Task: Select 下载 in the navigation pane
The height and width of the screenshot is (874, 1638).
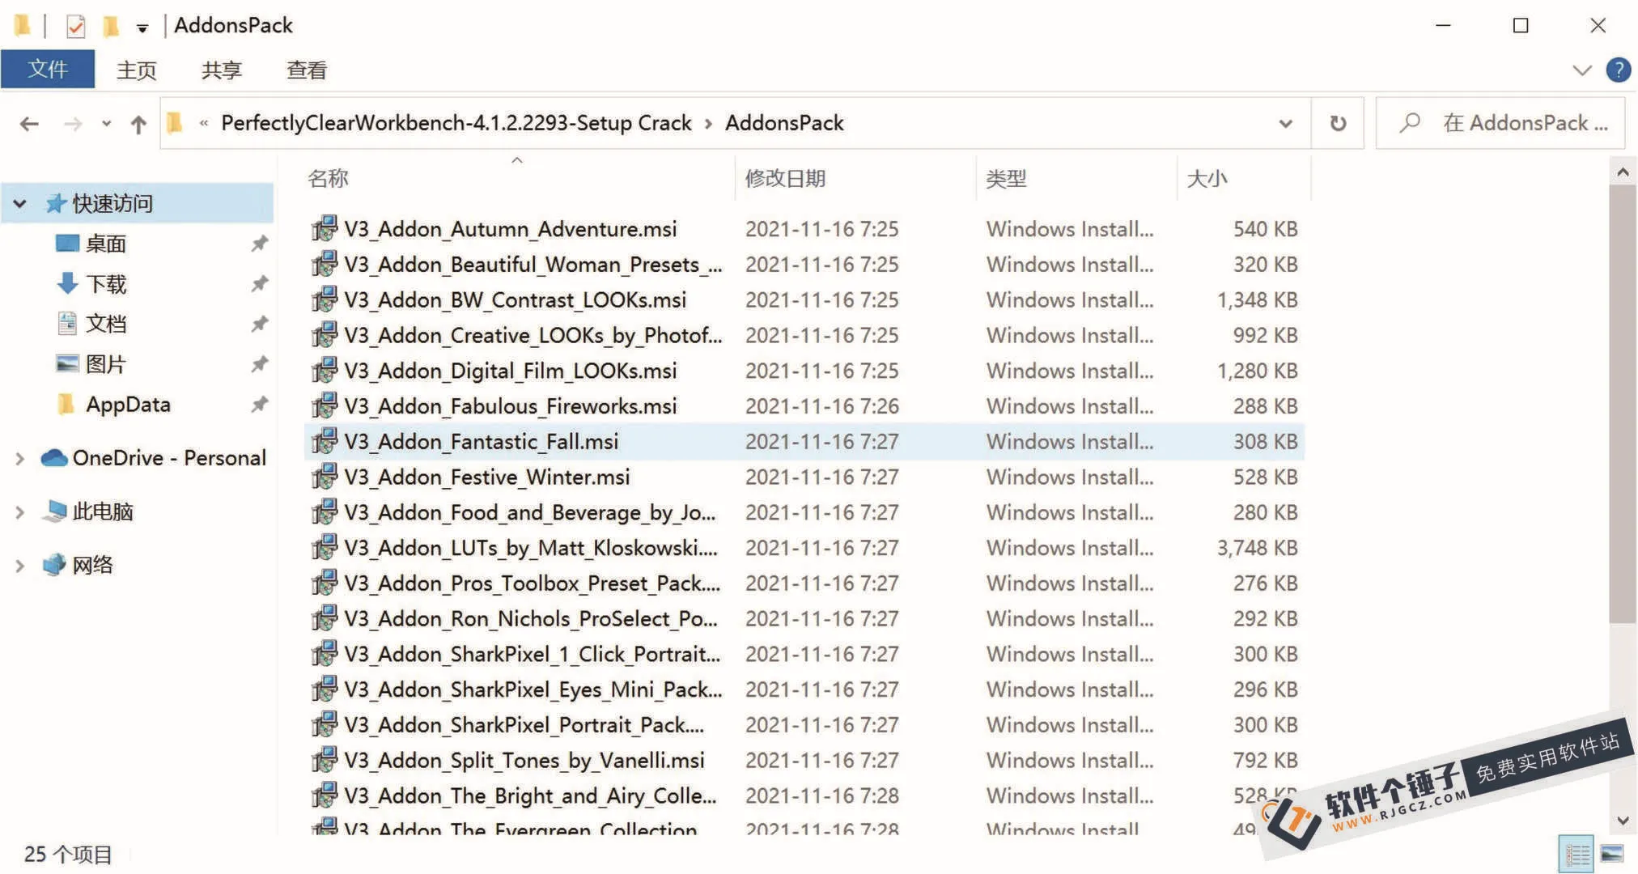Action: click(106, 284)
